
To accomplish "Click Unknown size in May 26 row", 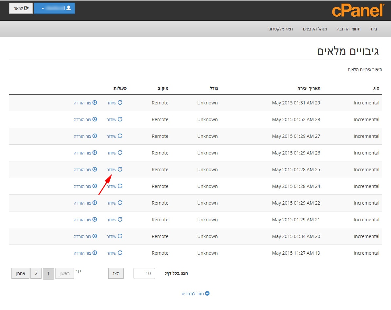I will pos(207,153).
